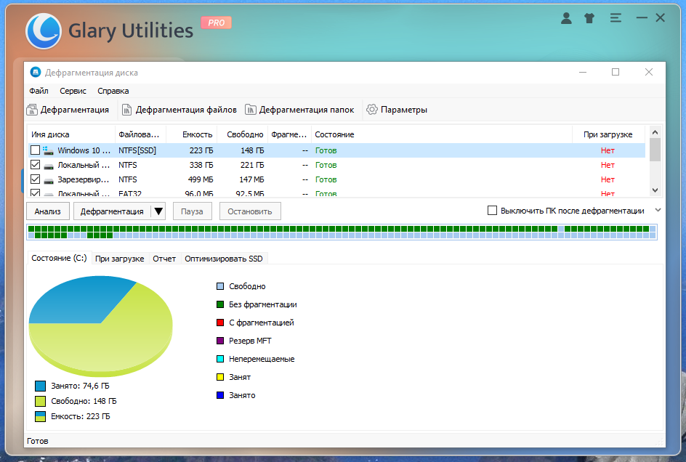
Task: Open the Сервис menu
Action: (x=73, y=91)
